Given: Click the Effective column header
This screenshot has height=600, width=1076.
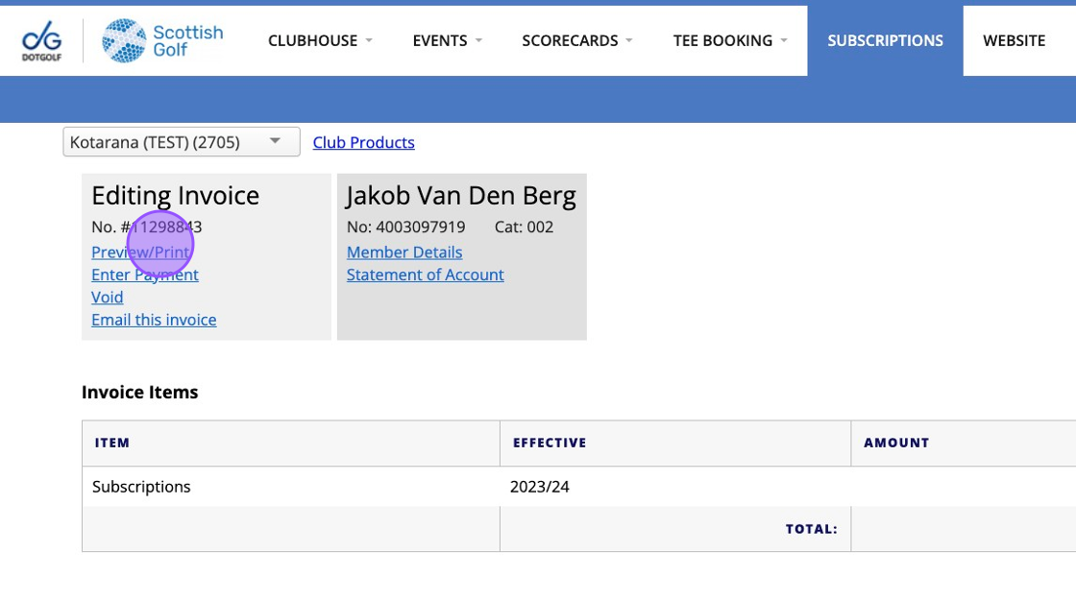Looking at the screenshot, I should point(550,443).
